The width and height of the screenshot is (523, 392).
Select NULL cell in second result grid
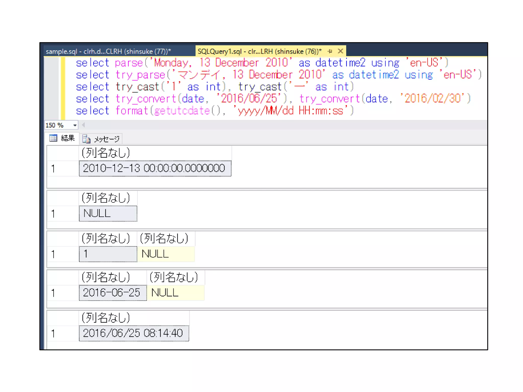coord(108,213)
